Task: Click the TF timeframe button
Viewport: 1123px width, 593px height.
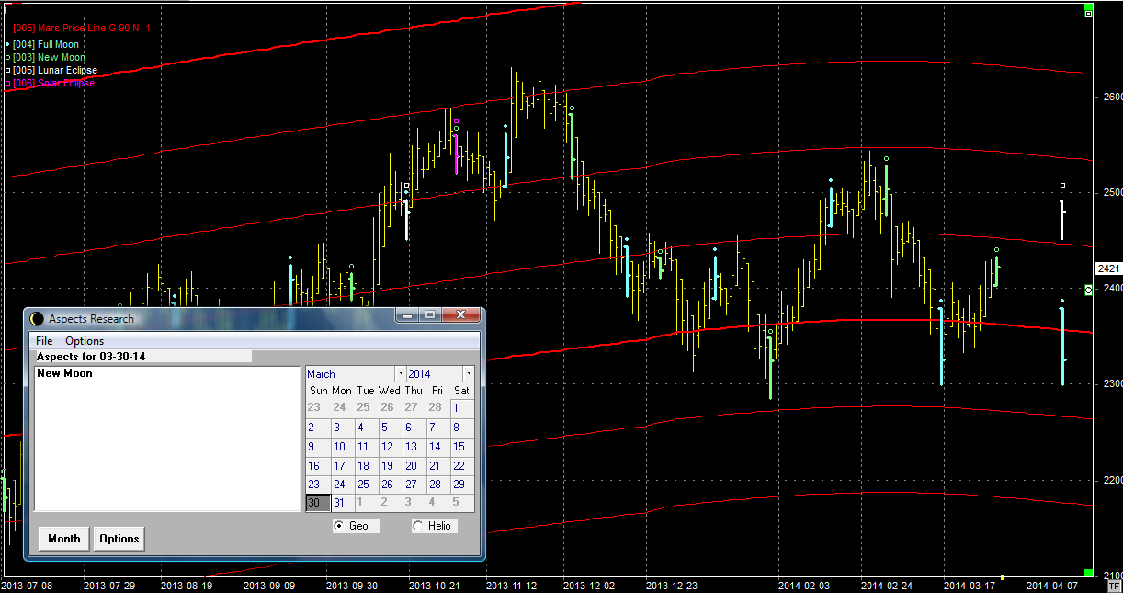Action: (1115, 585)
